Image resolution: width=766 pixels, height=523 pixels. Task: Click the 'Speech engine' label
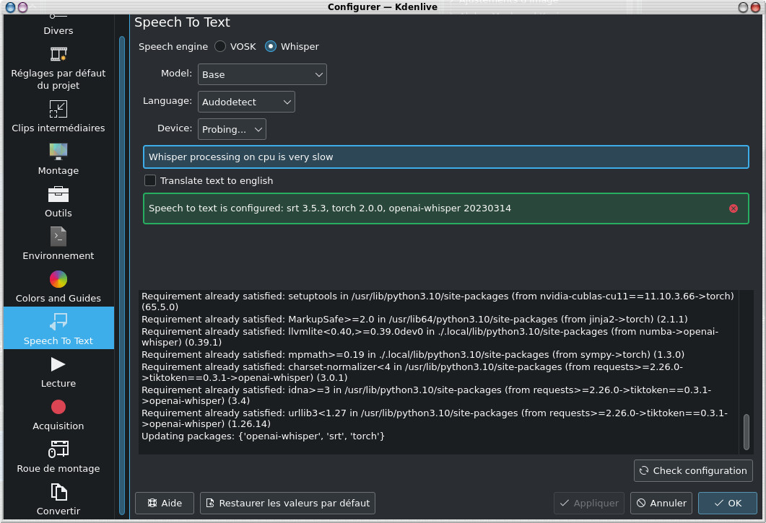pos(173,46)
